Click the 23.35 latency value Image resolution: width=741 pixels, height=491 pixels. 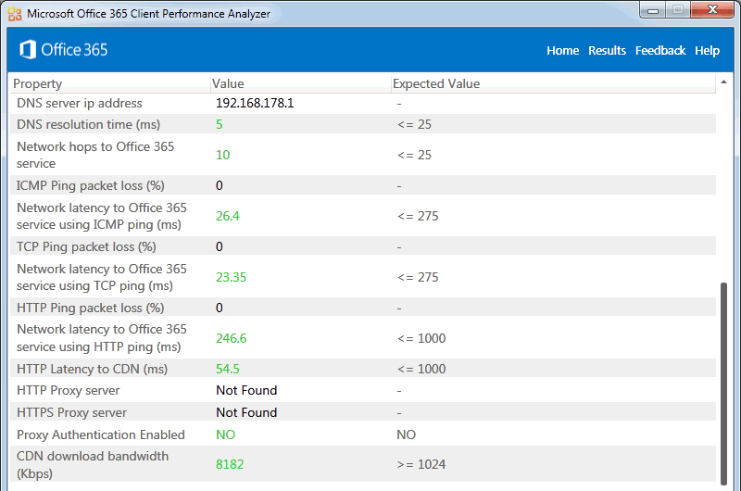pos(231,277)
